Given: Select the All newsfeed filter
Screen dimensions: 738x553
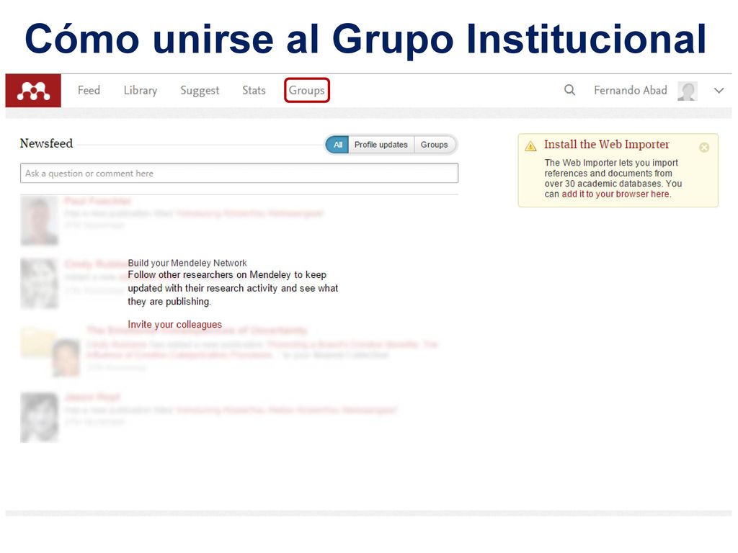Looking at the screenshot, I should tap(337, 145).
